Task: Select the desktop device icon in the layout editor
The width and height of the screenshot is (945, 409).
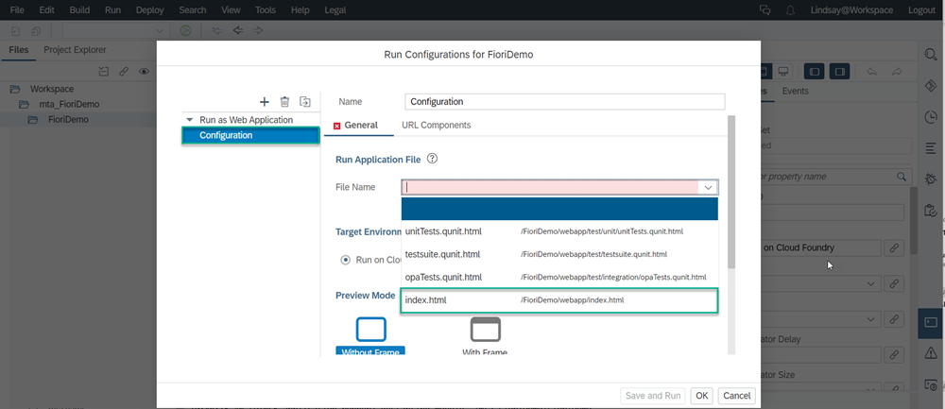Action: point(782,71)
